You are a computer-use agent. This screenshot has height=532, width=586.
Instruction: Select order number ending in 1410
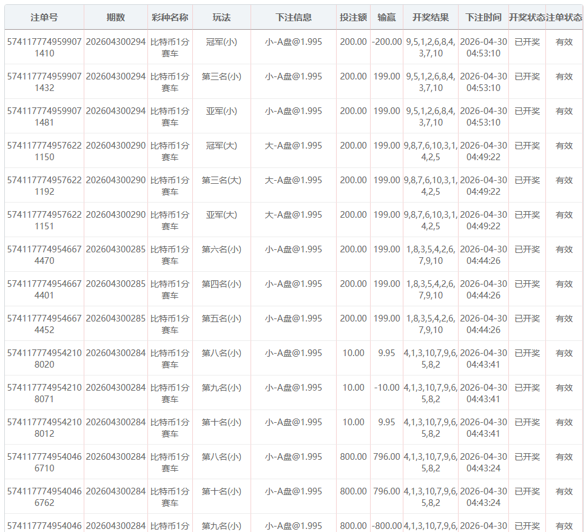click(x=44, y=47)
